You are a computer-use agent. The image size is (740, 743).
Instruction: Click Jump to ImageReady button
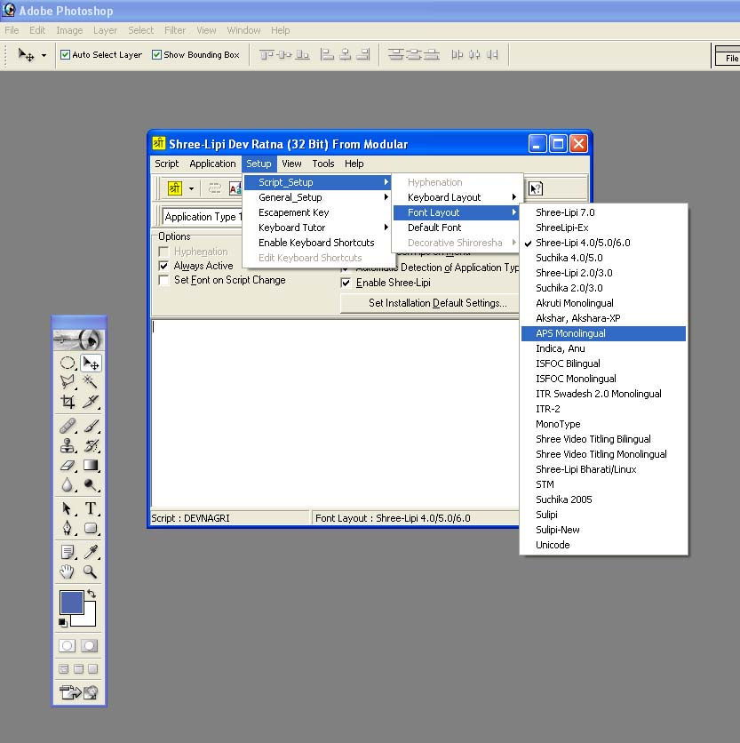coord(79,692)
